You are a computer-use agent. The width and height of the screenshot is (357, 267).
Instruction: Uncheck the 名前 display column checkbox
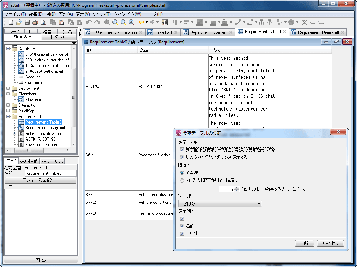[182, 226]
